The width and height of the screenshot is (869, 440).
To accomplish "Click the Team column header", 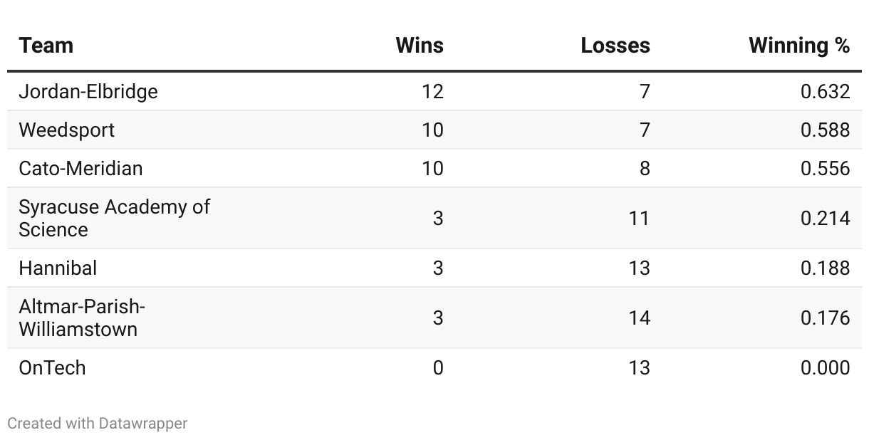I will tap(46, 46).
